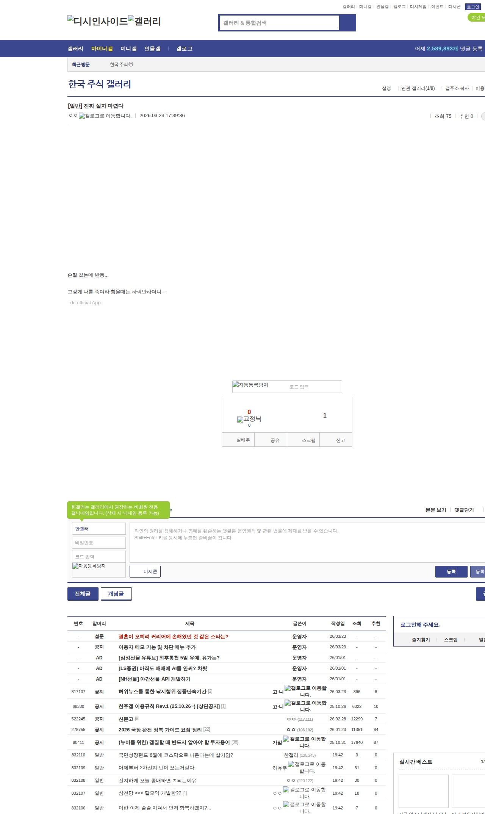Click the 공유 button
Viewport: 485px width, 814px height.
[271, 440]
